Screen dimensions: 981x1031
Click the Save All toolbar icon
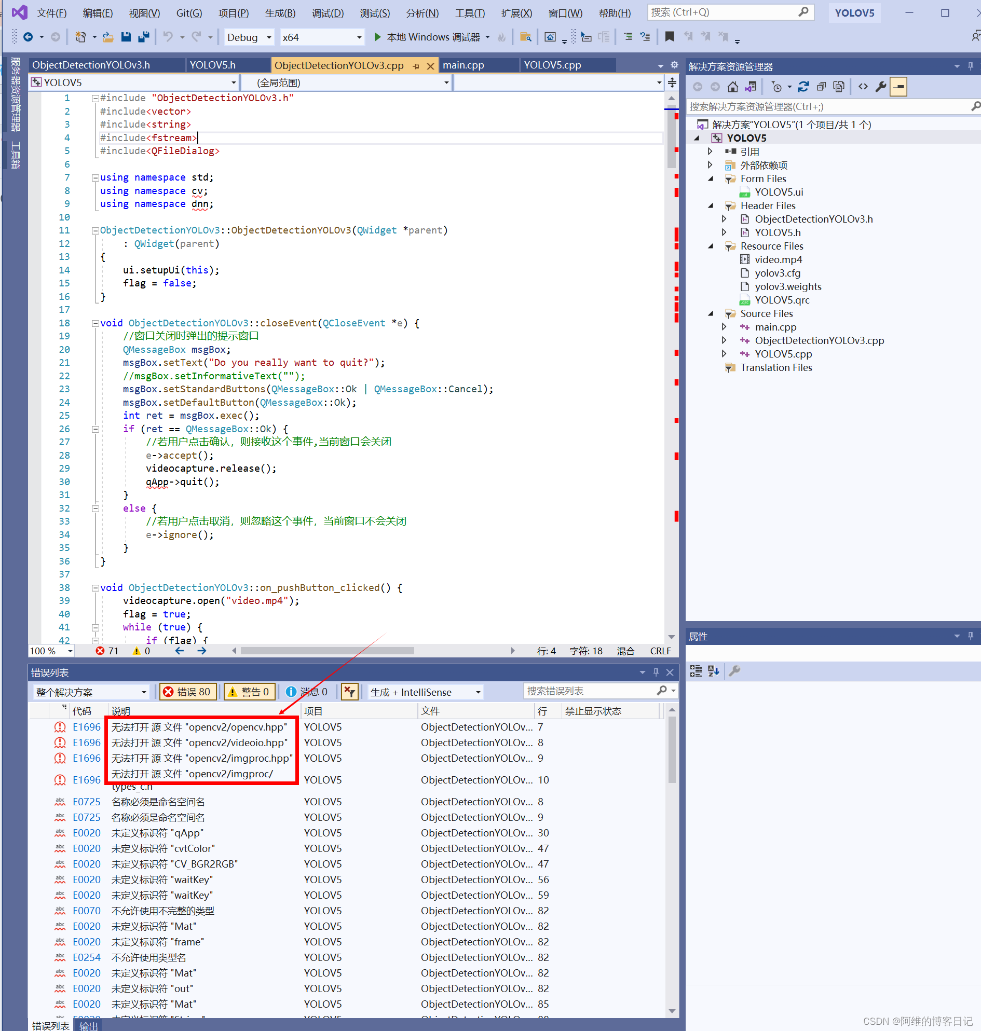144,37
